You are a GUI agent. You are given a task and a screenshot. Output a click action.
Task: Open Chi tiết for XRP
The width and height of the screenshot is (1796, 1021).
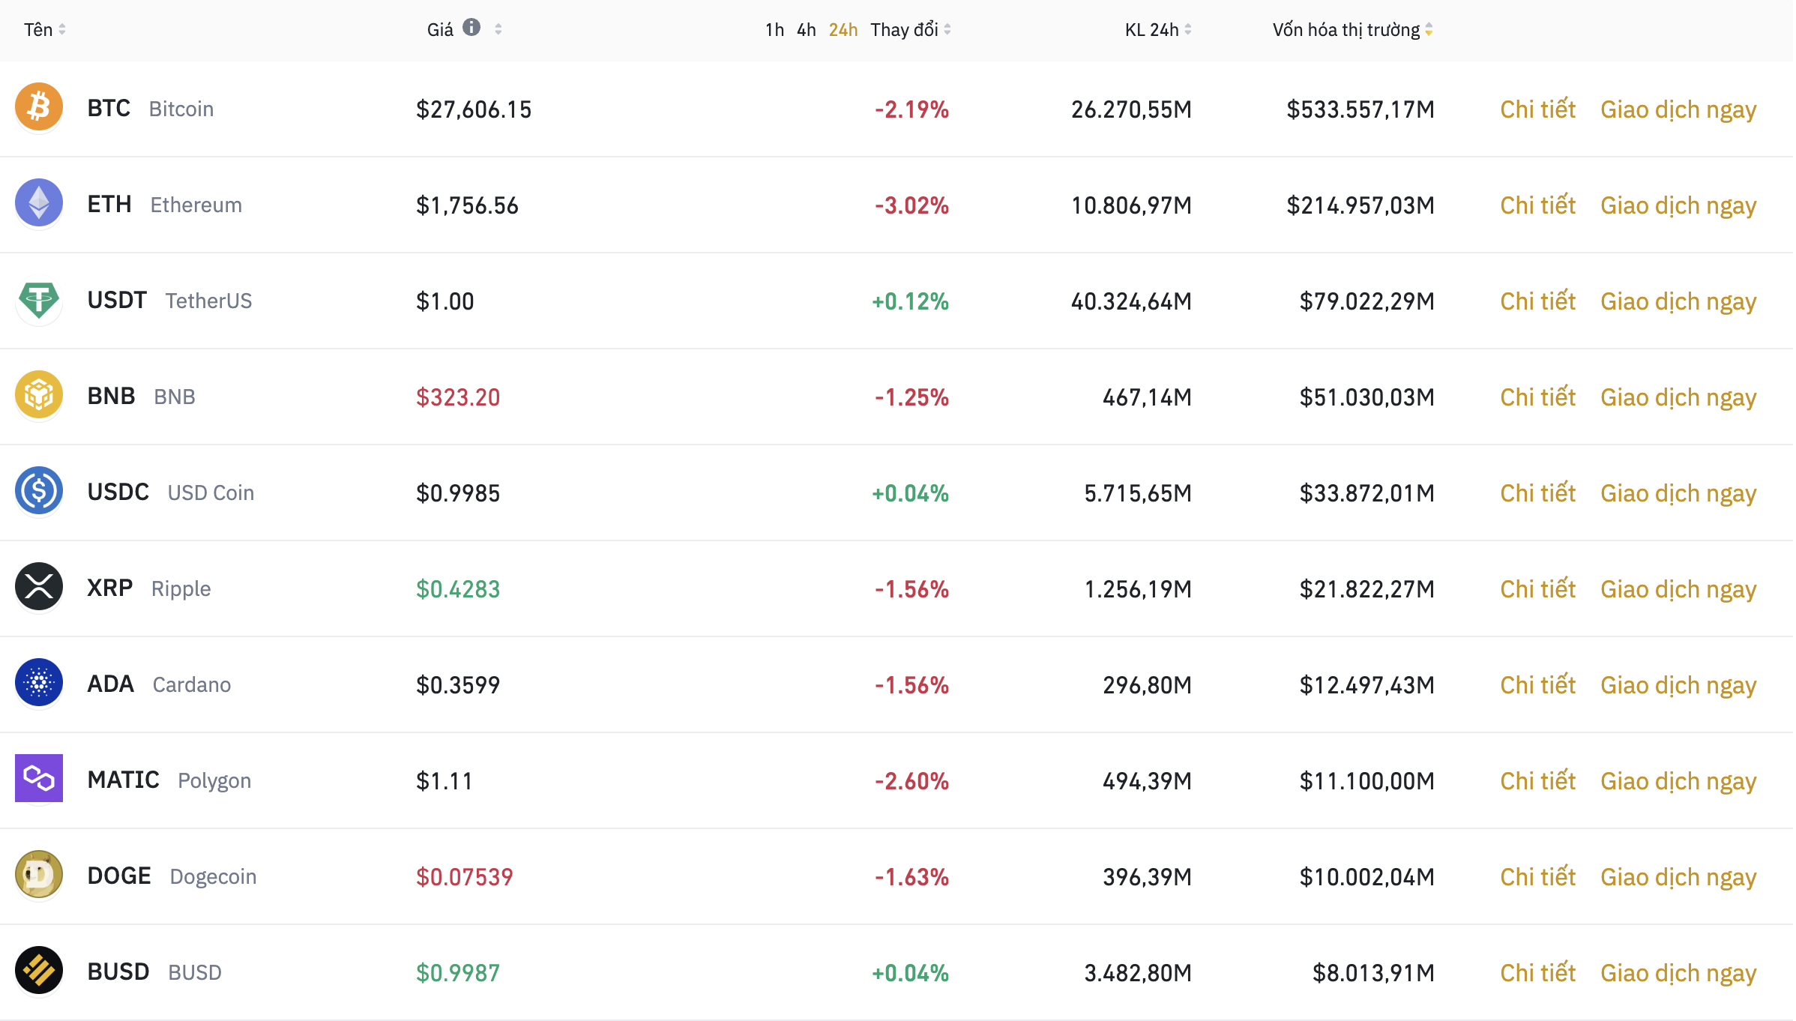(1537, 589)
